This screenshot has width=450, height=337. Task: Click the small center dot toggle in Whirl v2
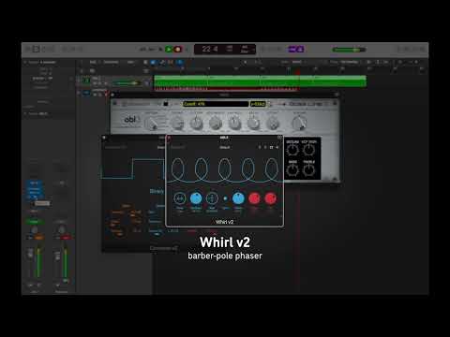click(x=225, y=198)
